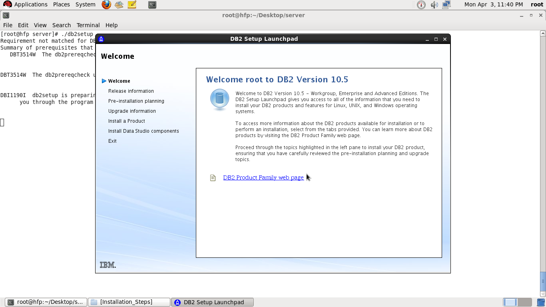Click the document icon beside the web page link
This screenshot has width=546, height=307.
pyautogui.click(x=213, y=177)
